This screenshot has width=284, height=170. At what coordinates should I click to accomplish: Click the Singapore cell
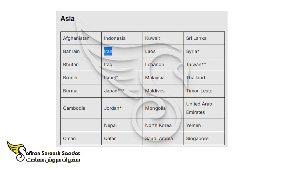point(204,139)
